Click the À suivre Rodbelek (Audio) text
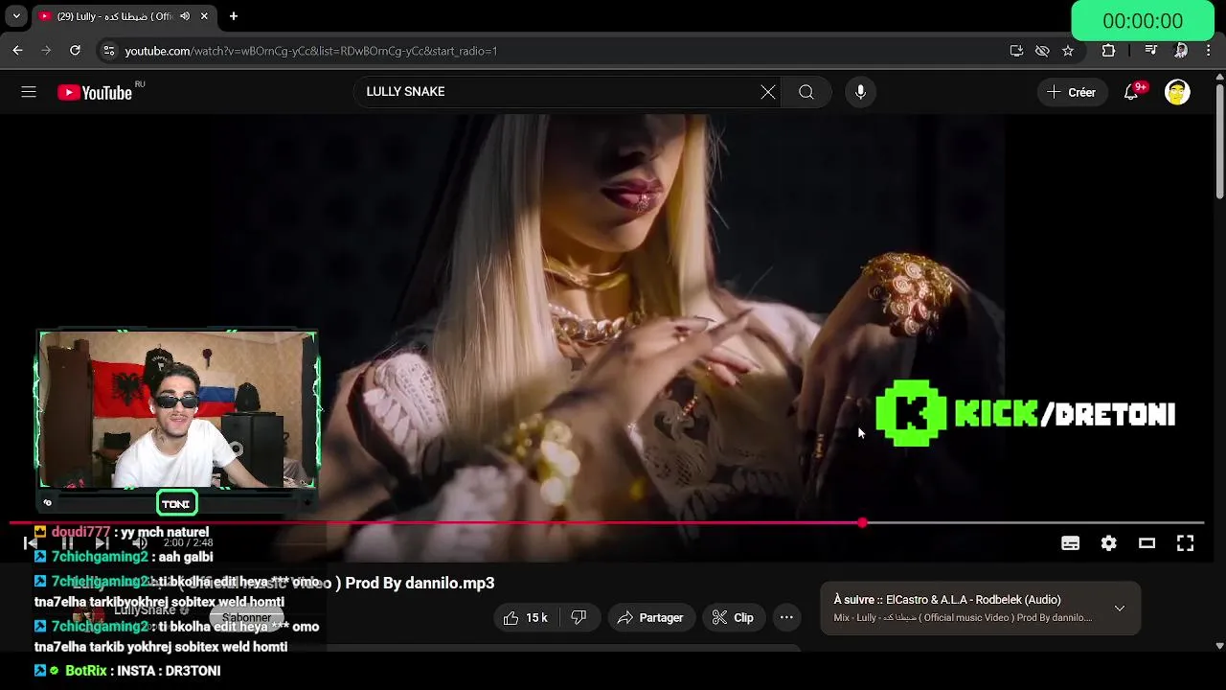Screen dimensions: 1226x690 pos(947,600)
